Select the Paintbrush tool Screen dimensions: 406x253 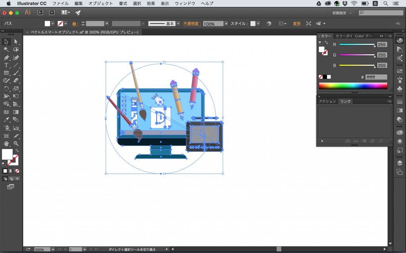[16, 73]
